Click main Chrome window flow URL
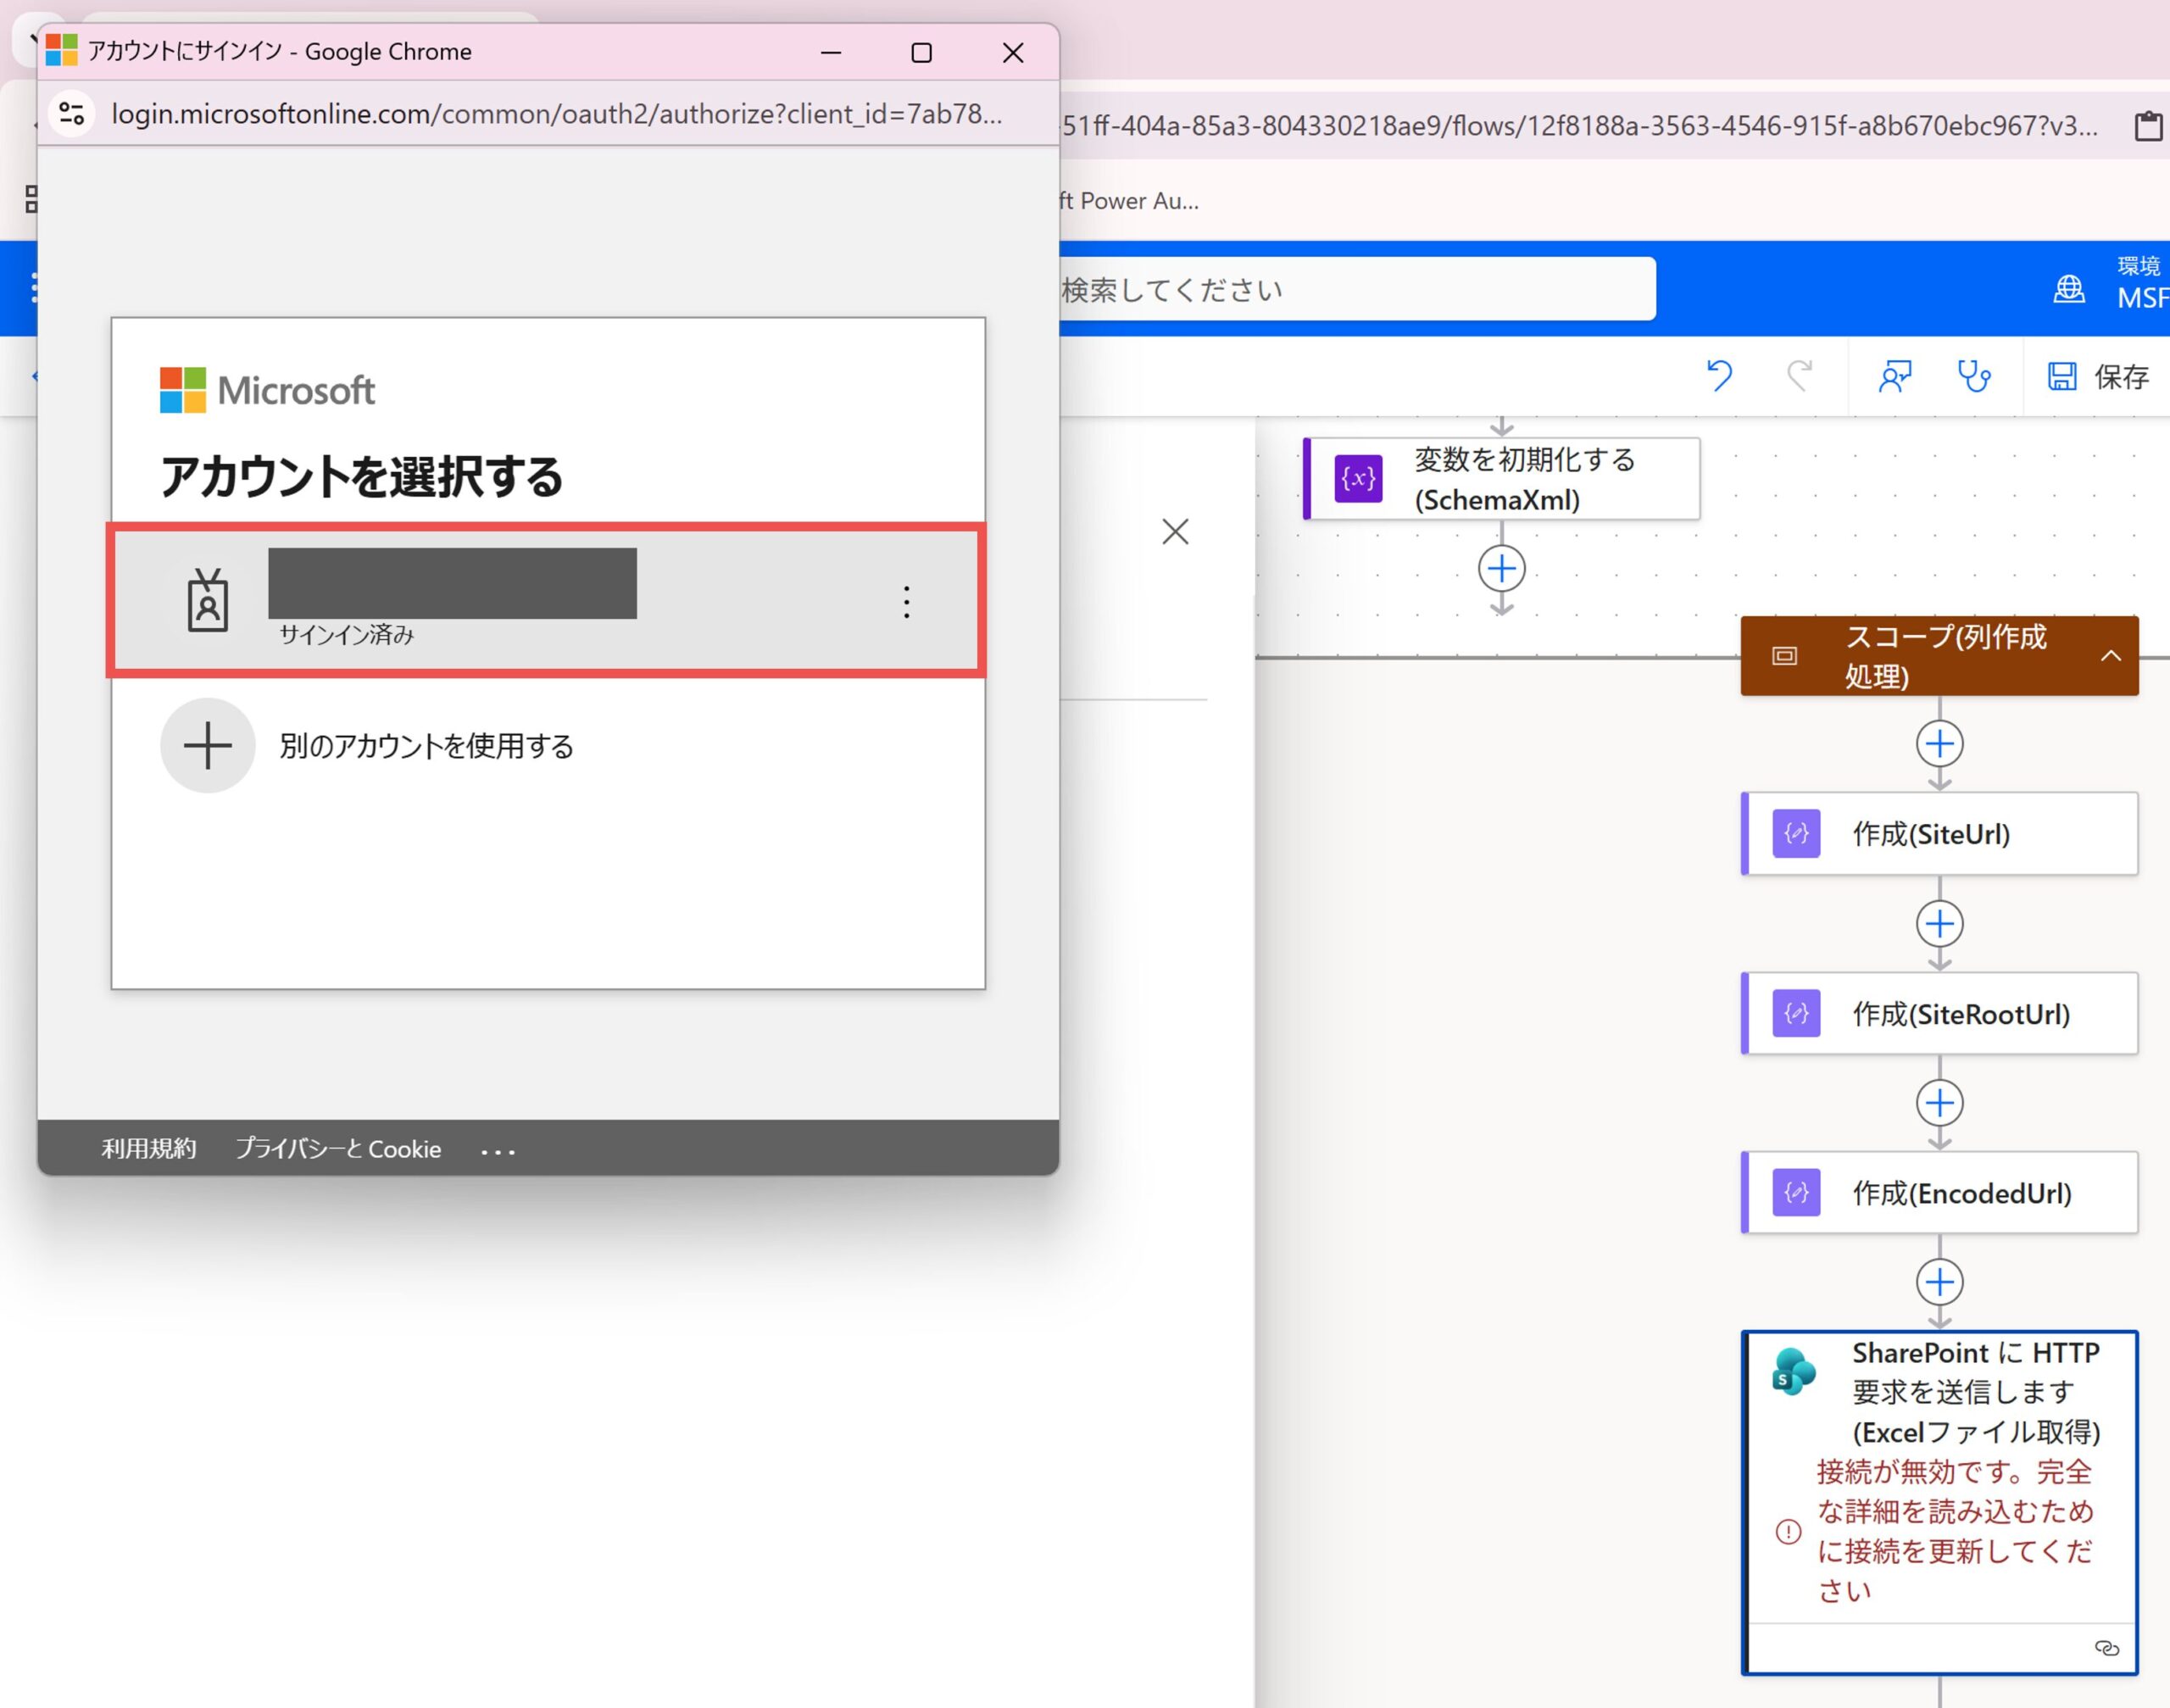 (1579, 126)
